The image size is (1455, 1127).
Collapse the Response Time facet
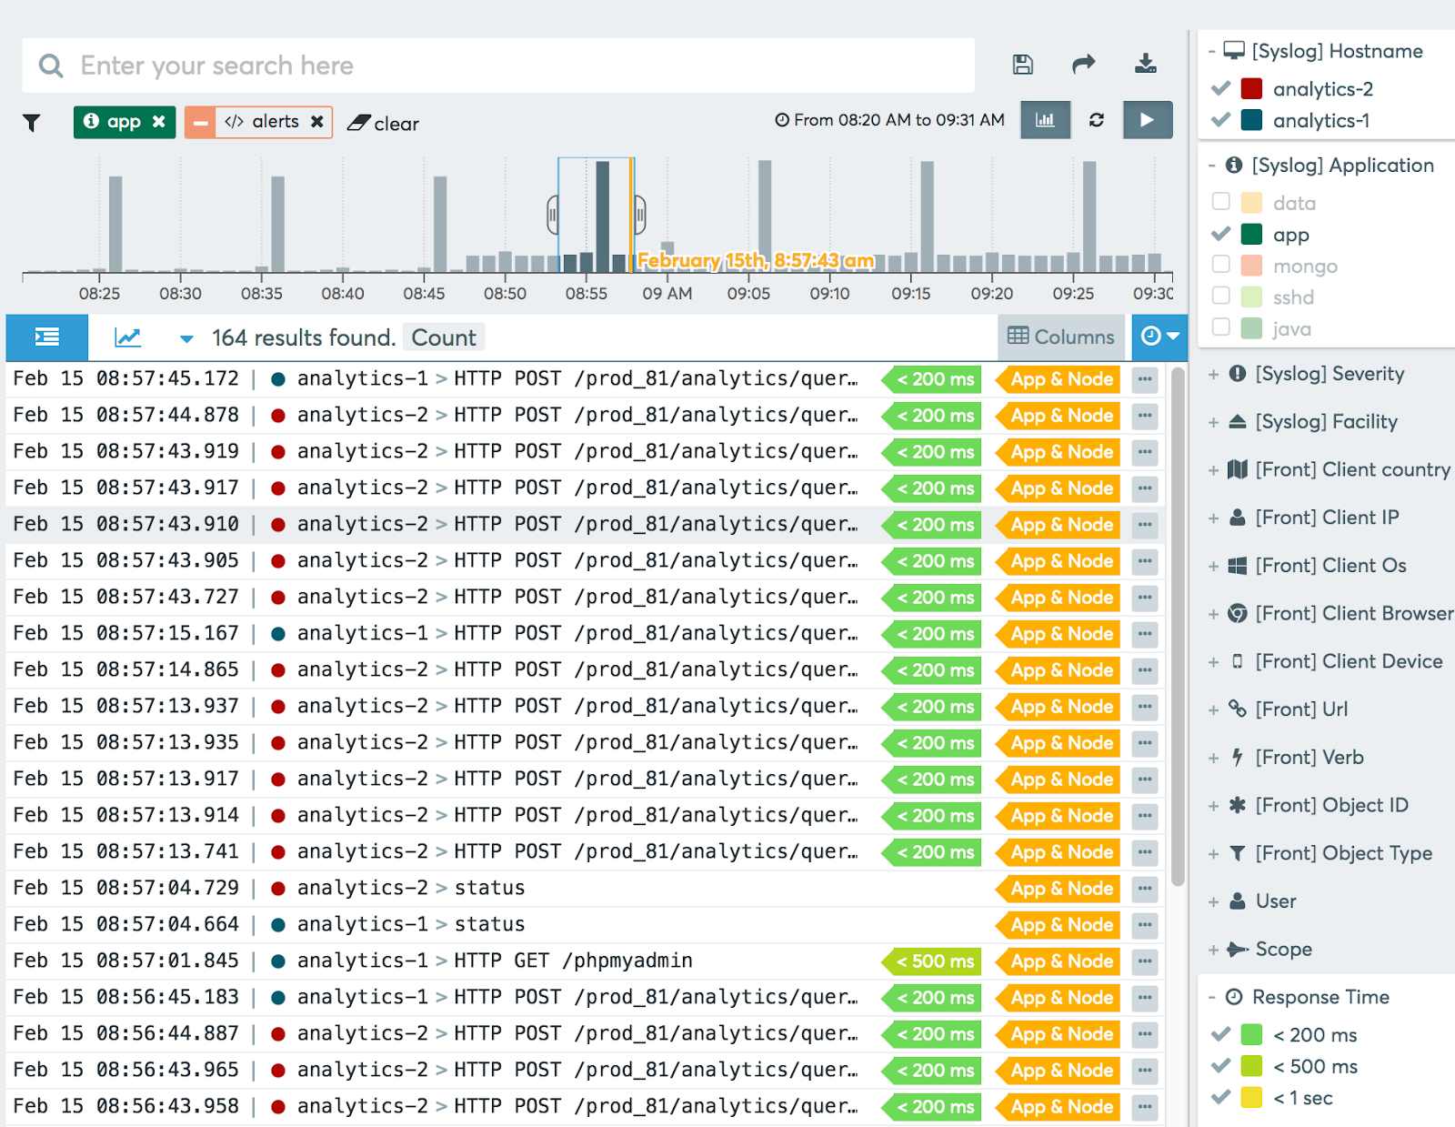click(1211, 998)
